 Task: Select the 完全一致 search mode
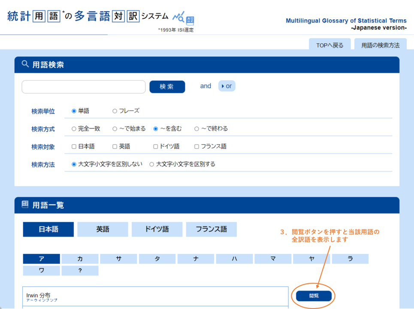tap(74, 129)
